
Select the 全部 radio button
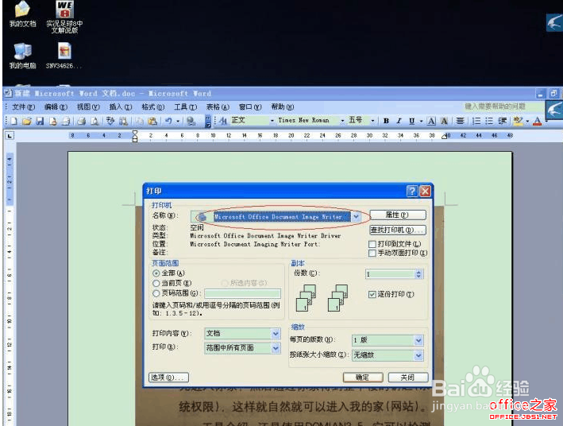156,273
